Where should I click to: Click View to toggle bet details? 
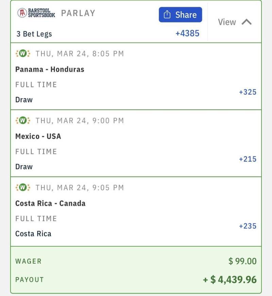pyautogui.click(x=227, y=22)
